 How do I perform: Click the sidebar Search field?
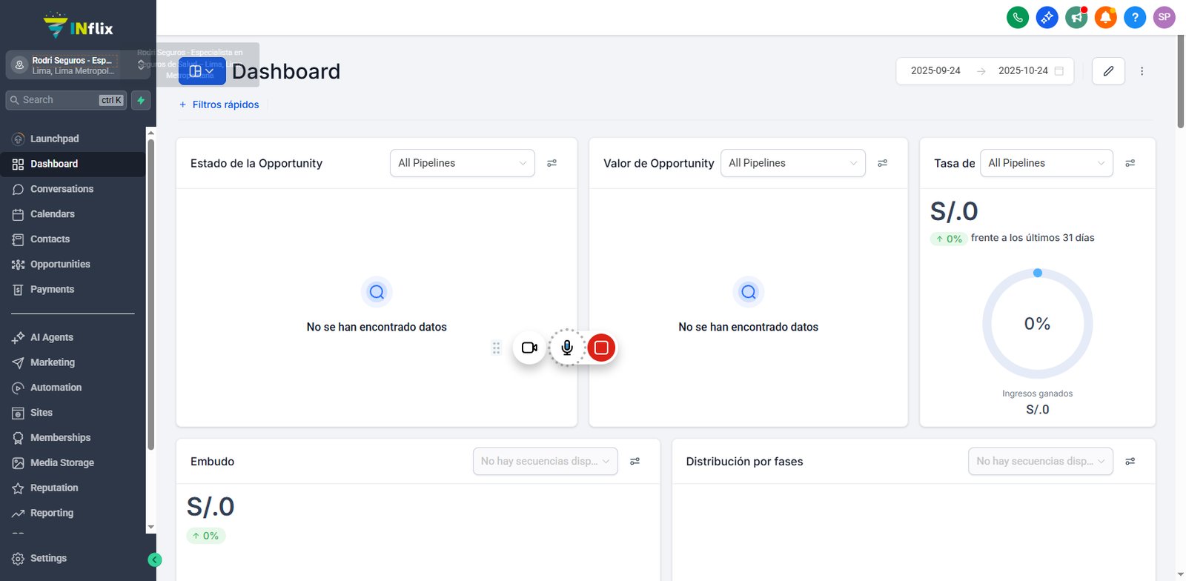tap(66, 100)
